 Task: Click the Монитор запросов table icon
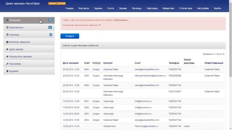pyautogui.click(x=7, y=42)
